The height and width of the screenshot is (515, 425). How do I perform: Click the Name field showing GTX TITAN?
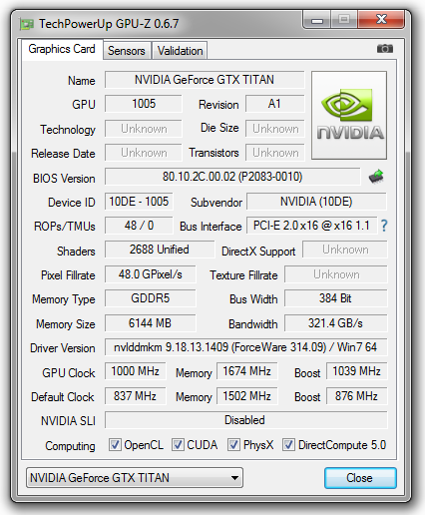pyautogui.click(x=205, y=80)
